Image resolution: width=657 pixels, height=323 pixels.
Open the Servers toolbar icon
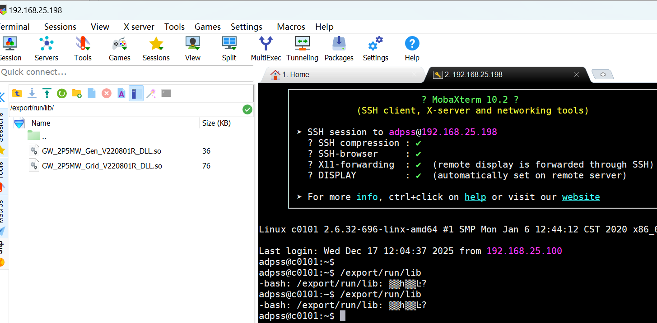click(47, 49)
